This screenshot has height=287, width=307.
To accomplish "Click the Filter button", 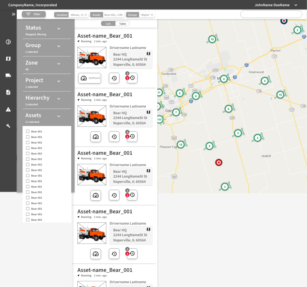I will tap(34, 14).
